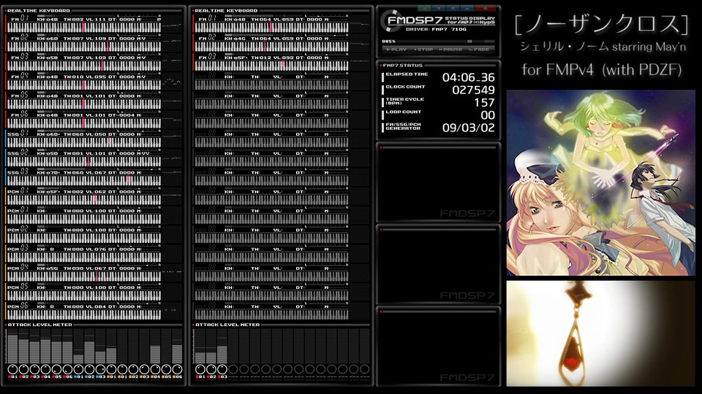Click FM 02 label in right keyboard panel
This screenshot has height=394, width=702.
pos(207,38)
